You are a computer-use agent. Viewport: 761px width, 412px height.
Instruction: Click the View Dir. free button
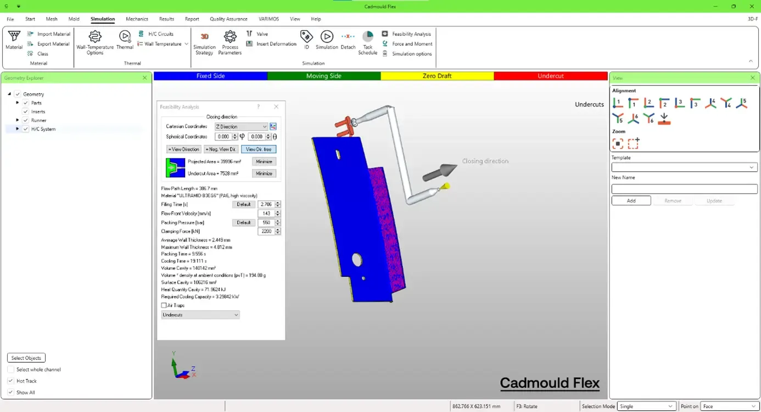click(x=259, y=149)
